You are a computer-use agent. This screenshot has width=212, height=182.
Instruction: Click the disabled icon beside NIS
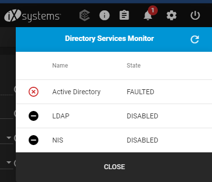click(x=34, y=140)
